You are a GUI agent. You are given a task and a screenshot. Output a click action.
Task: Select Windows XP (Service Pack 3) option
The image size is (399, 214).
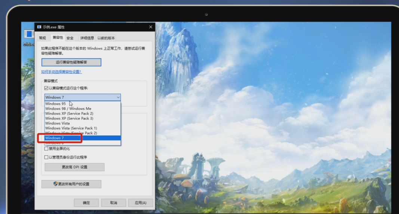tap(69, 118)
